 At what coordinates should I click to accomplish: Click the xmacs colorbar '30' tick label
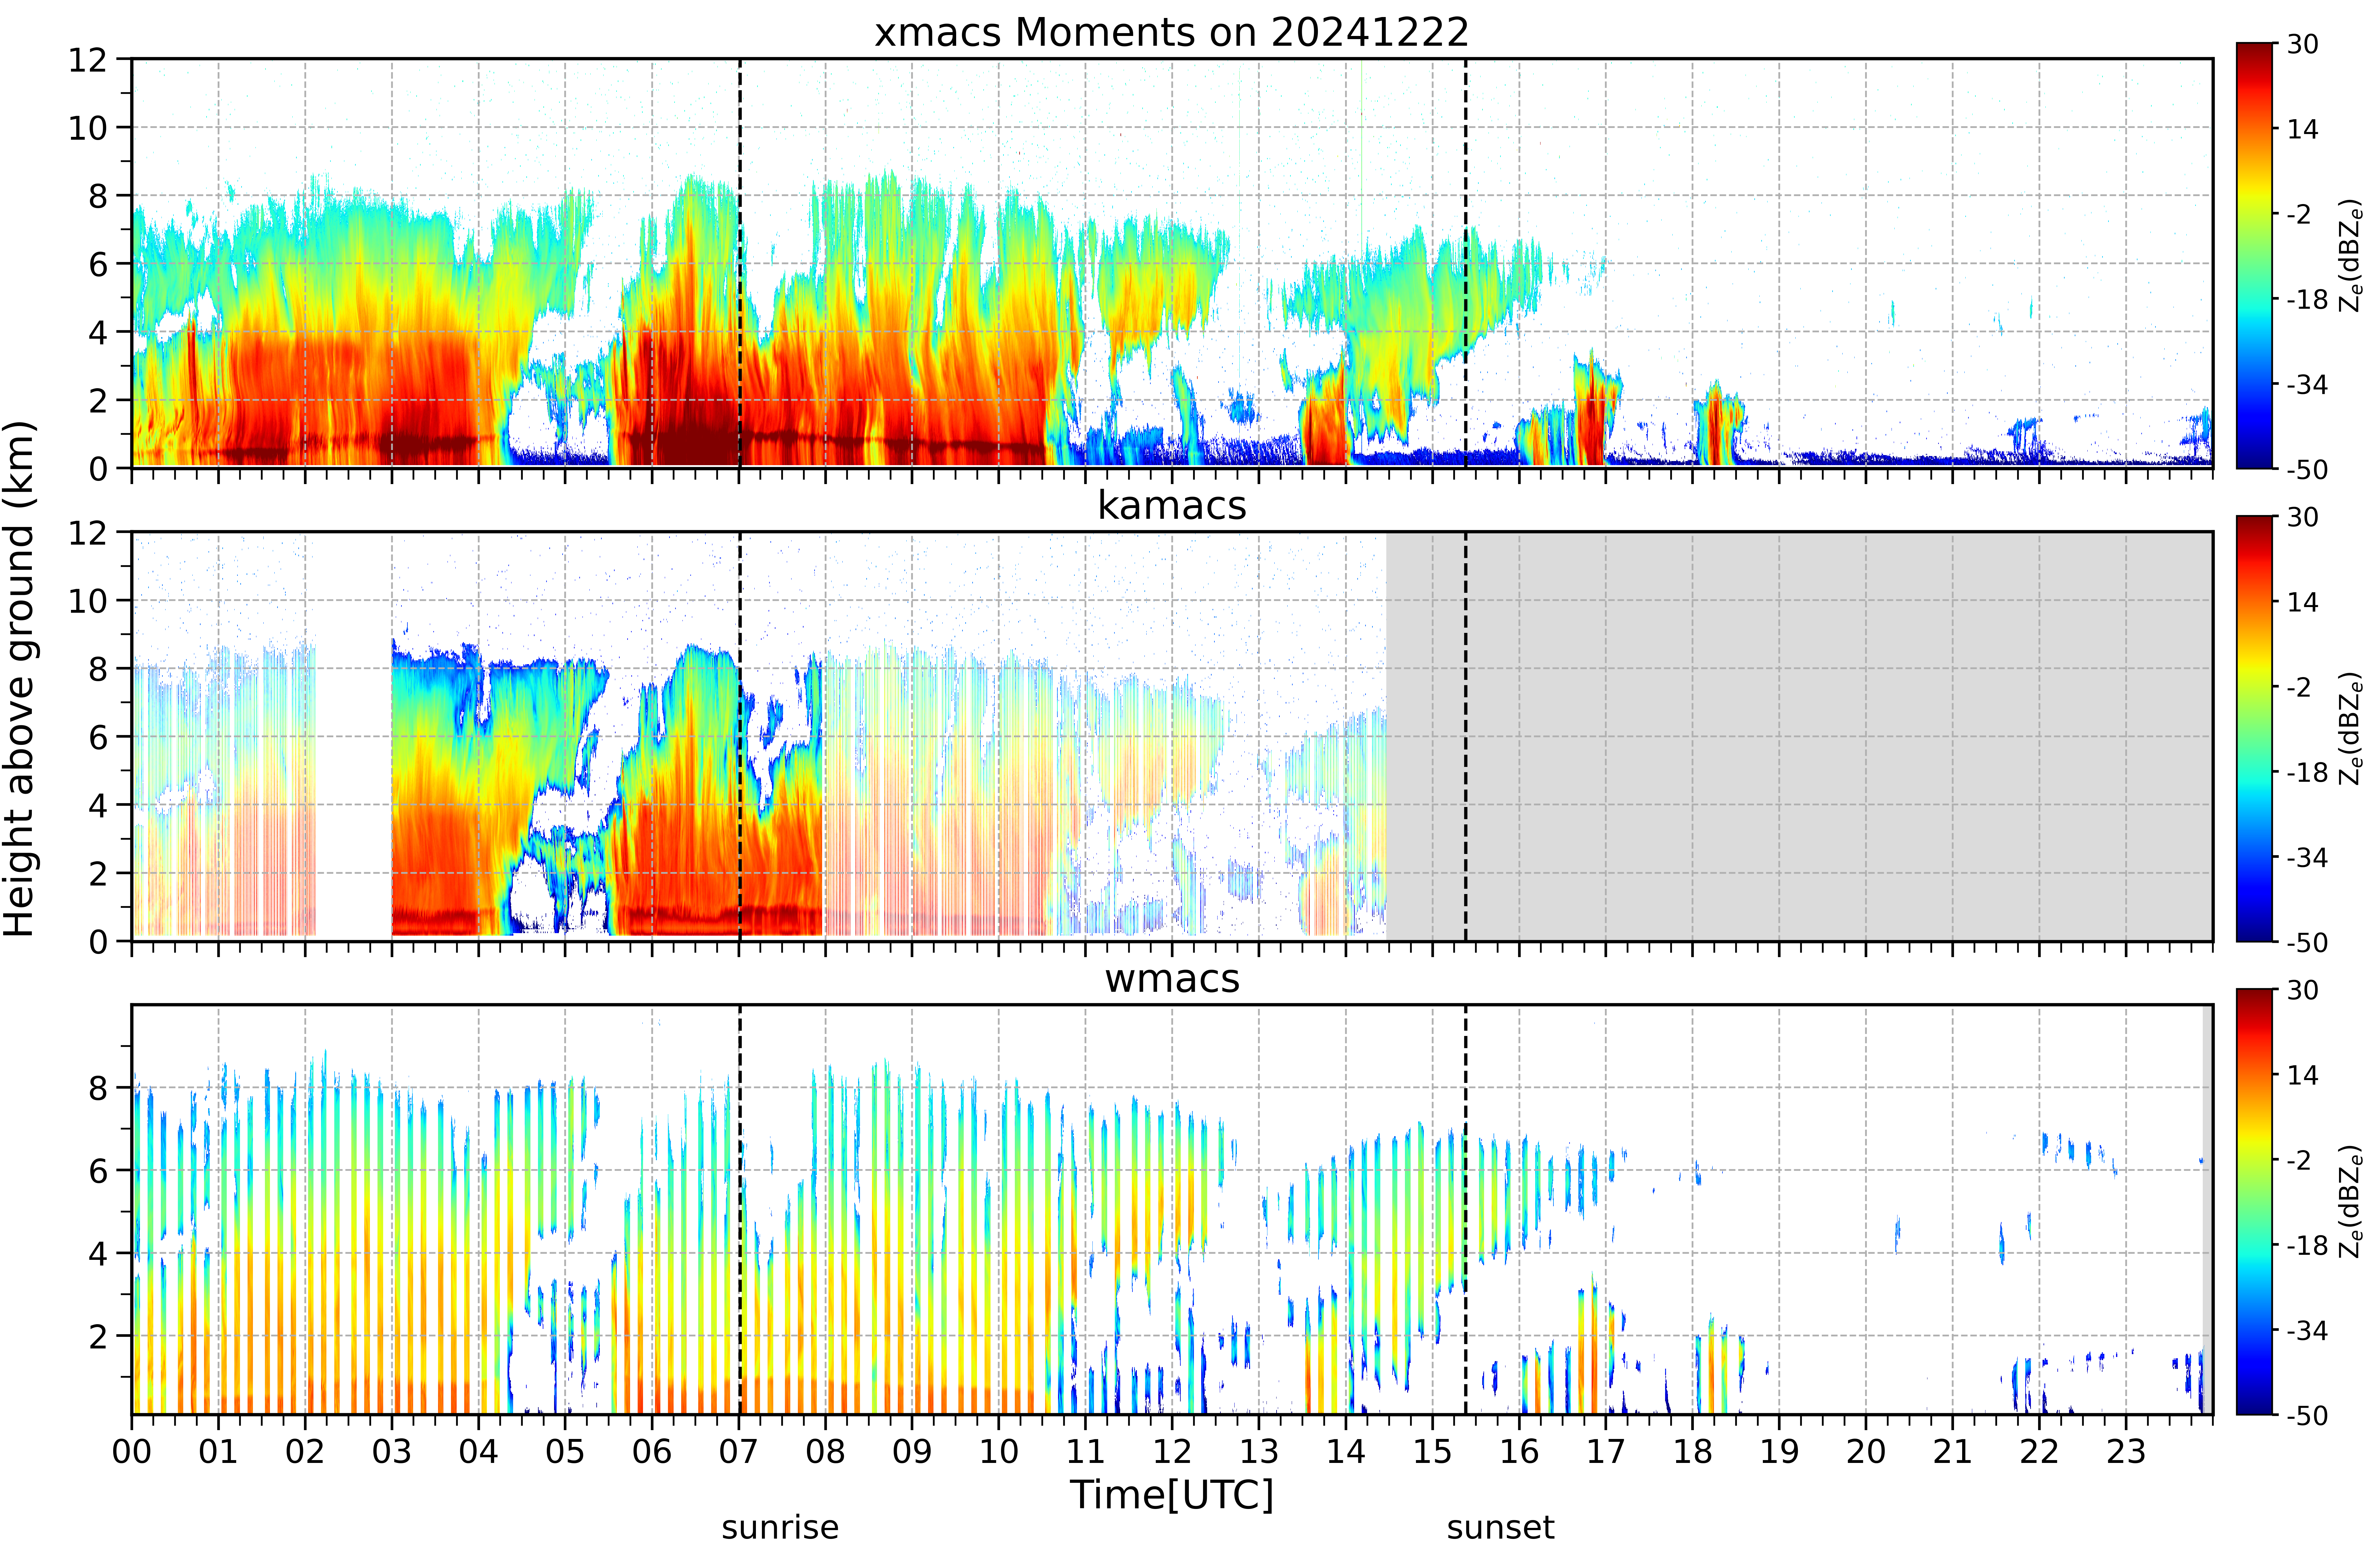2303,44
